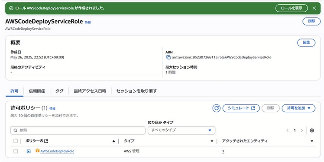324x162 pixels.
Task: Open the すべてのタイプ filter dropdown
Action: [x=181, y=130]
